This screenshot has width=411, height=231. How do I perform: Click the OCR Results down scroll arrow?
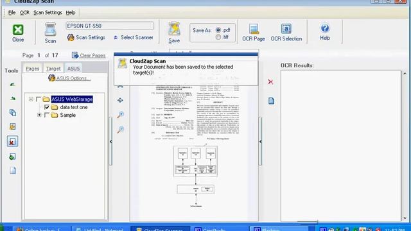[405, 218]
